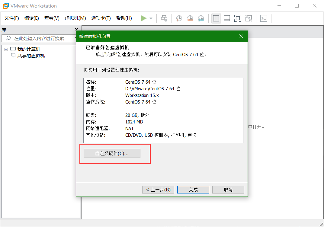Click the VMware Workstation logo icon

click(6, 6)
